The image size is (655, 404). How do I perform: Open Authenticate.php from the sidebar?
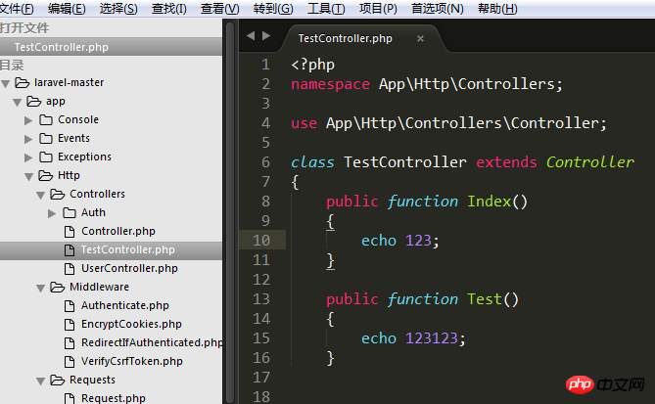[125, 305]
